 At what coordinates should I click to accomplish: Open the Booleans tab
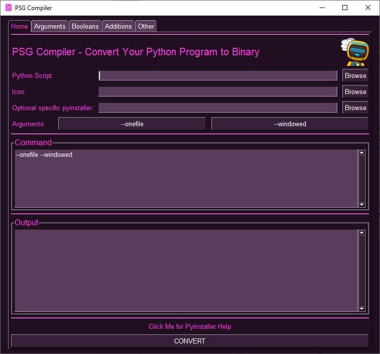pyautogui.click(x=85, y=26)
